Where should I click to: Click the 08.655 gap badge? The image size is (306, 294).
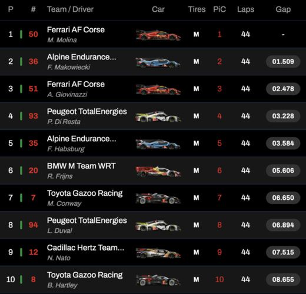coord(283,279)
